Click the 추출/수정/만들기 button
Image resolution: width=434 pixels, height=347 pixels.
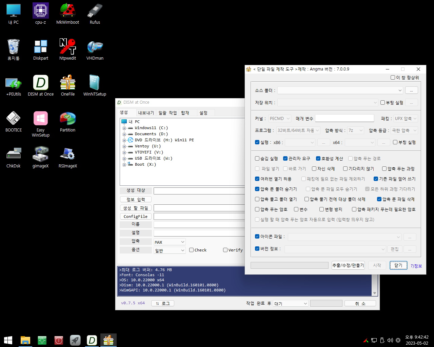click(348, 265)
